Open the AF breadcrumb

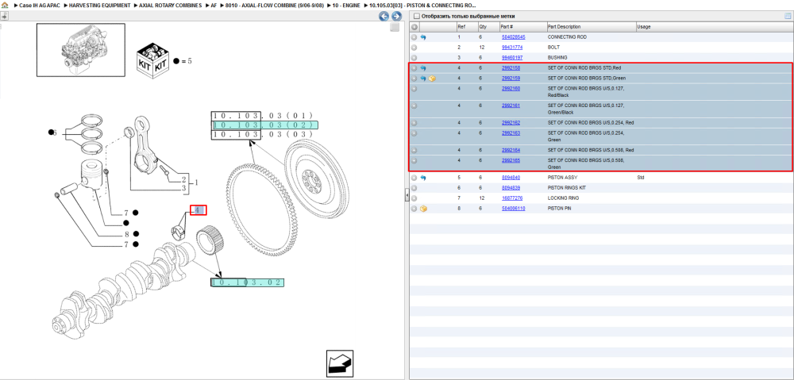click(x=214, y=5)
